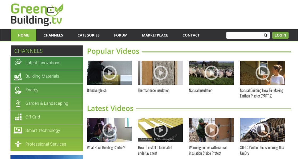Click inside the search input field
The image size is (298, 159).
point(245,35)
